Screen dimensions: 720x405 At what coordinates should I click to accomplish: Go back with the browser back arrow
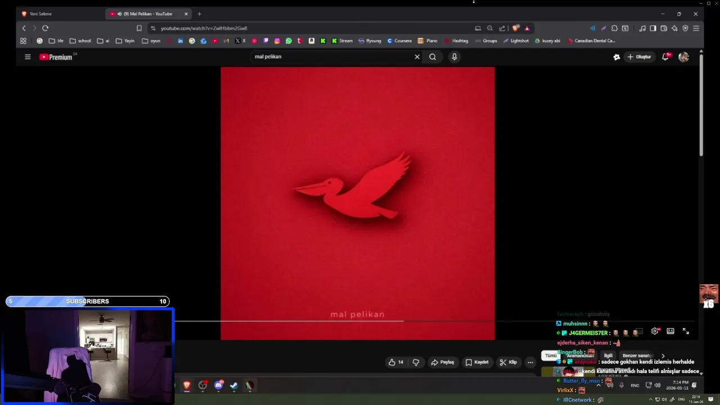24,28
